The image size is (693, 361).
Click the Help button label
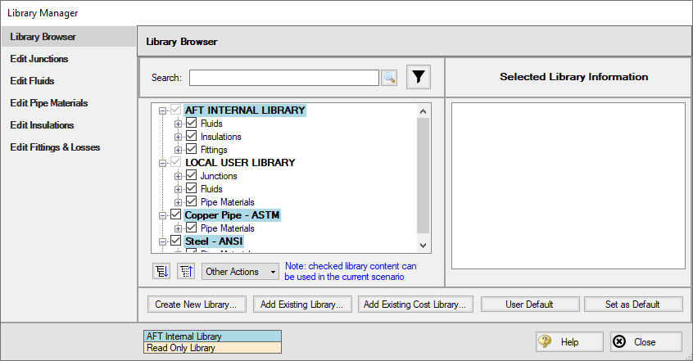(x=569, y=342)
